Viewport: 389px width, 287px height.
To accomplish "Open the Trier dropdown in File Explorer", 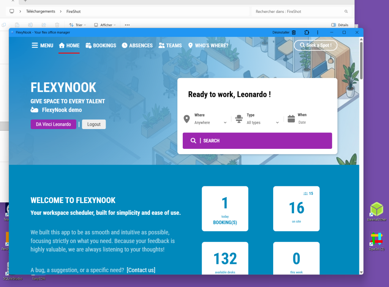I will tap(77, 25).
